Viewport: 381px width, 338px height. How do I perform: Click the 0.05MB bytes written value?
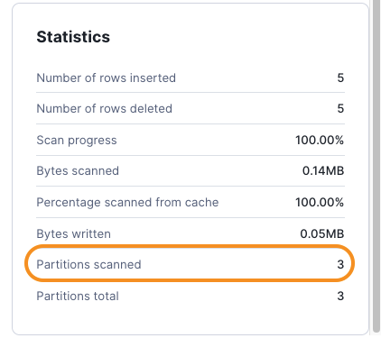coord(321,233)
